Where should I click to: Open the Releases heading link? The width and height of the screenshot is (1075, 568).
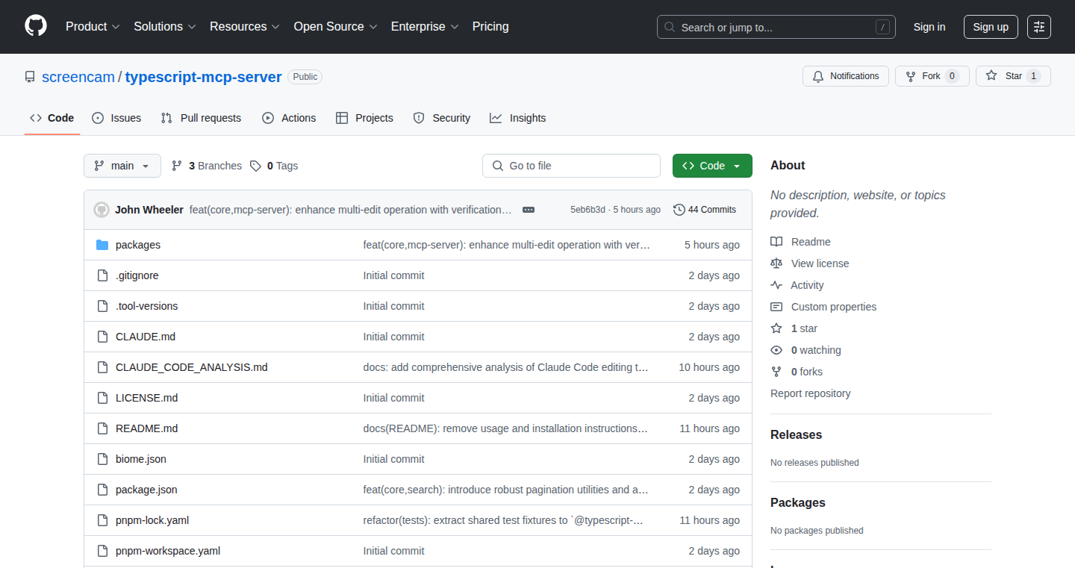[796, 434]
